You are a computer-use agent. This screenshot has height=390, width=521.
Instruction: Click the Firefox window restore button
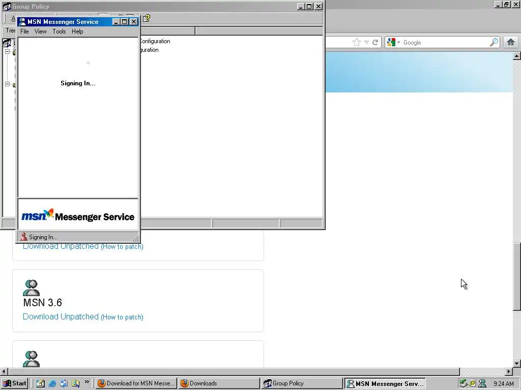[506, 4]
